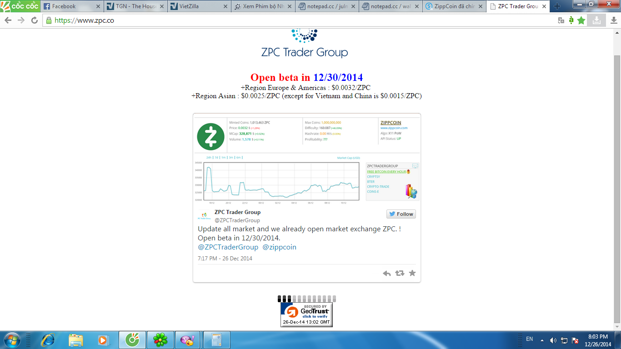Select the 7d chart range
This screenshot has height=349, width=621.
217,157
